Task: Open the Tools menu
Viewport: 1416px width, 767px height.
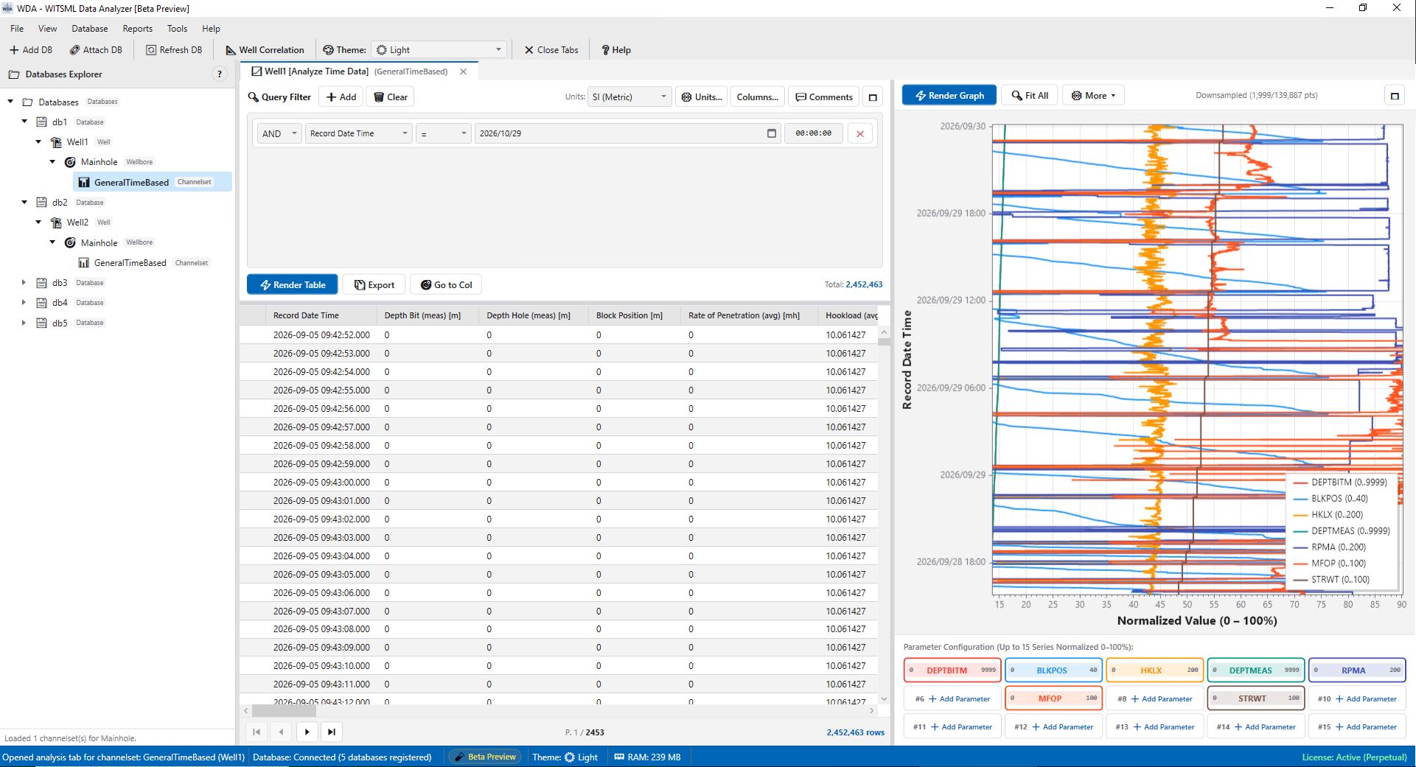Action: coord(177,29)
